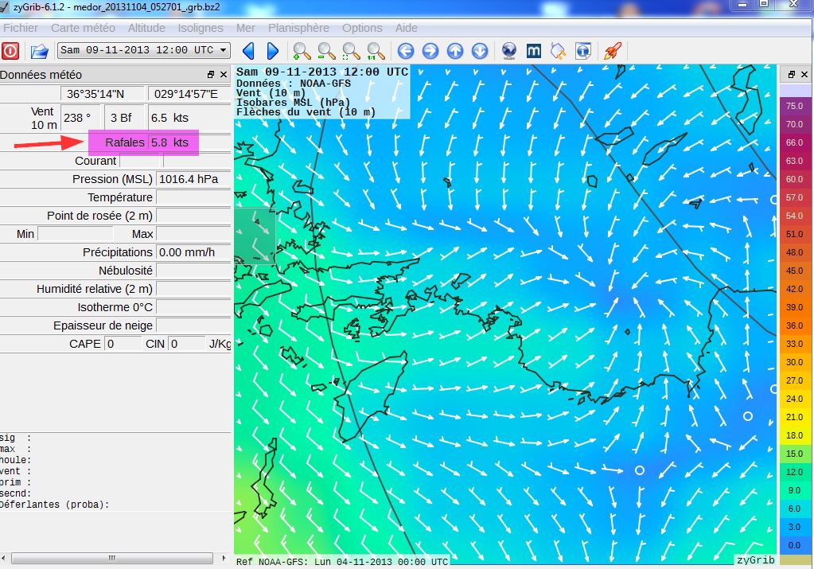Launch animation with the rocket icon

[611, 51]
